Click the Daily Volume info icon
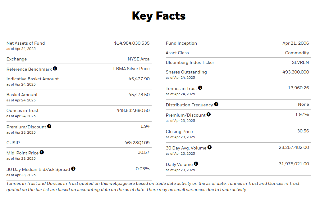This screenshot has height=205, width=320. [x=196, y=164]
